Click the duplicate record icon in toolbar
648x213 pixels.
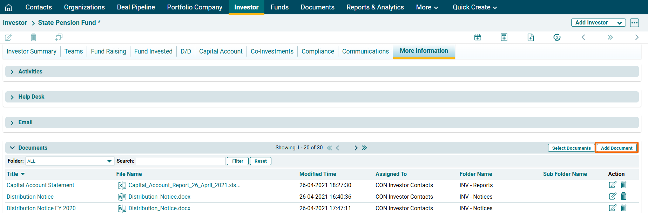[59, 37]
